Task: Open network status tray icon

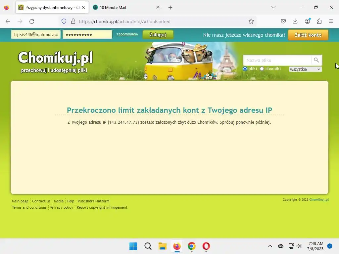Action: point(291,246)
